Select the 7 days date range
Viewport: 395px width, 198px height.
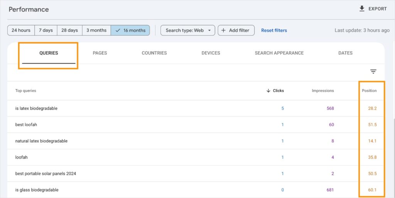(46, 30)
